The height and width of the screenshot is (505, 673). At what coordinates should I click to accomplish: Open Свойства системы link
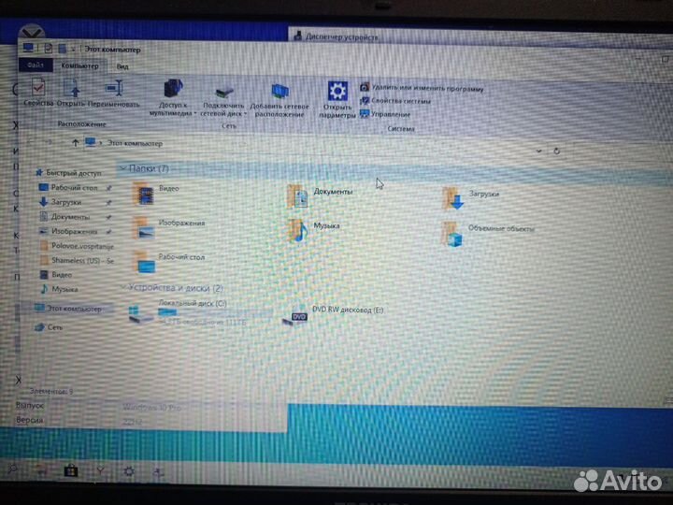click(x=395, y=101)
